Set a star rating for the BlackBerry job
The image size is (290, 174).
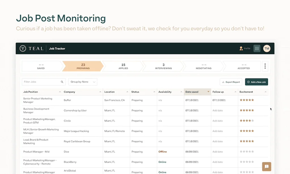[247, 162]
